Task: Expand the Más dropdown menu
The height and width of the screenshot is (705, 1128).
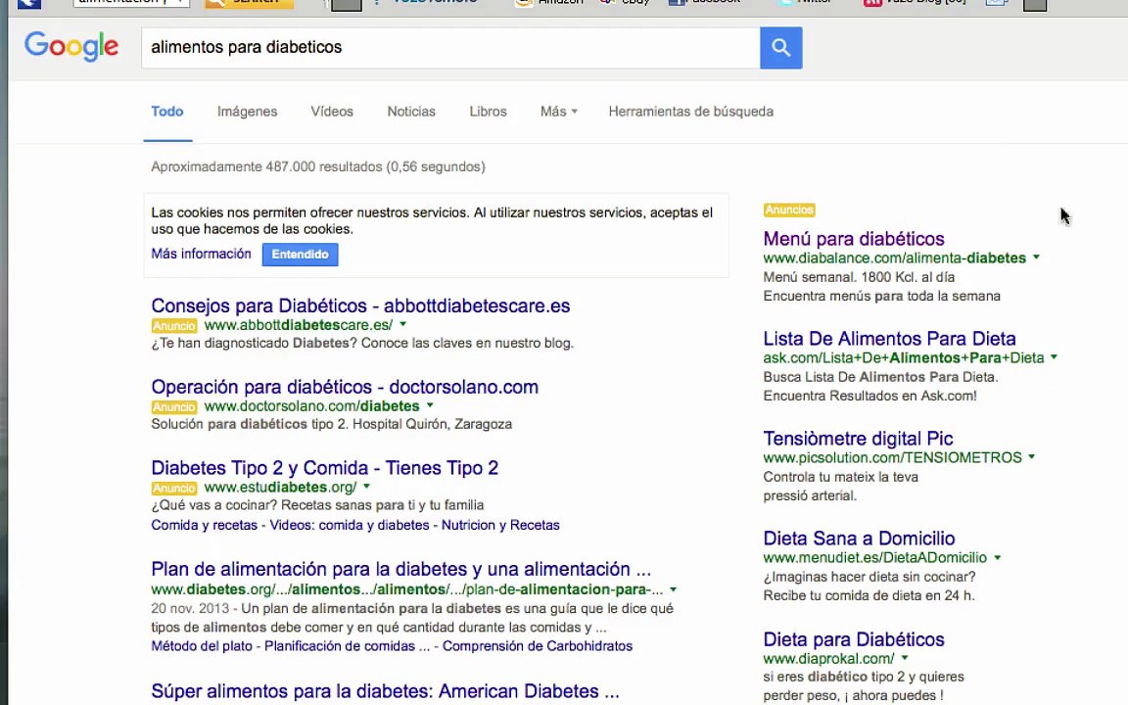Action: click(x=558, y=112)
